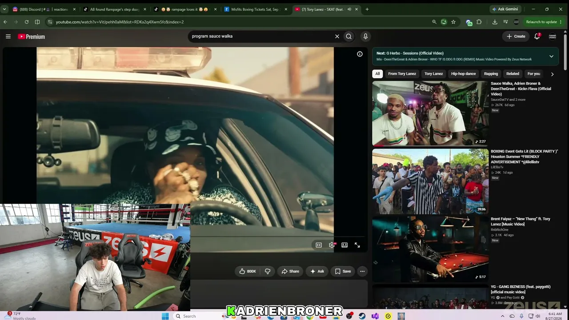The height and width of the screenshot is (320, 569).
Task: Reload the current browser page
Action: (x=27, y=22)
